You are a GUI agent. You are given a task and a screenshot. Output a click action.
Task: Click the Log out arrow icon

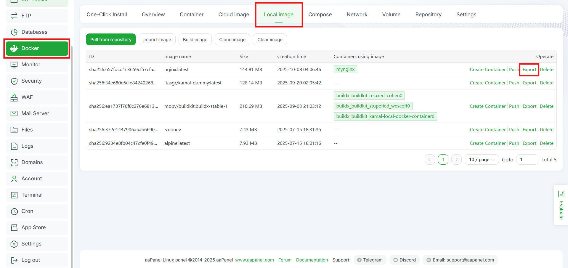14,260
